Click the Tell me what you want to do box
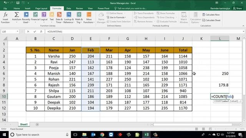The height and width of the screenshot is (138, 246). click(131, 8)
